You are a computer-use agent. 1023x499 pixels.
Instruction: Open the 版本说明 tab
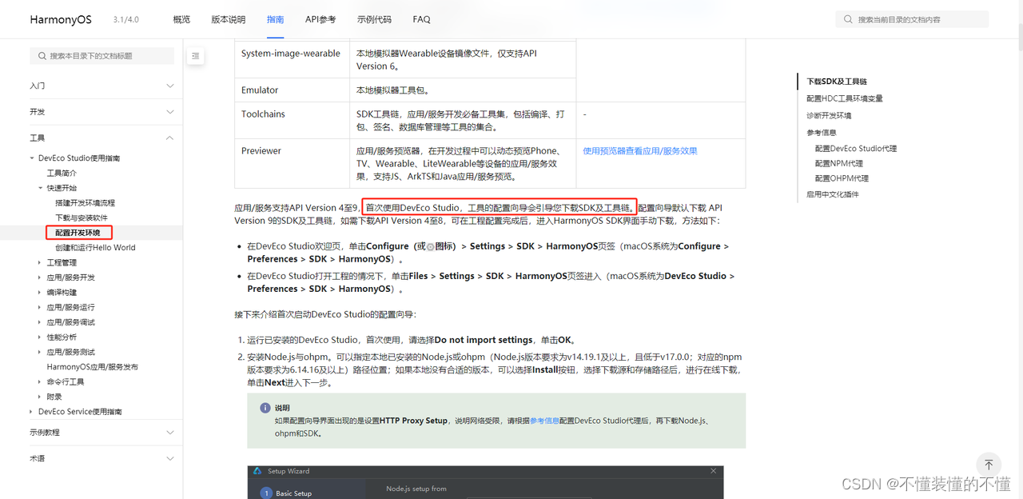pos(229,19)
